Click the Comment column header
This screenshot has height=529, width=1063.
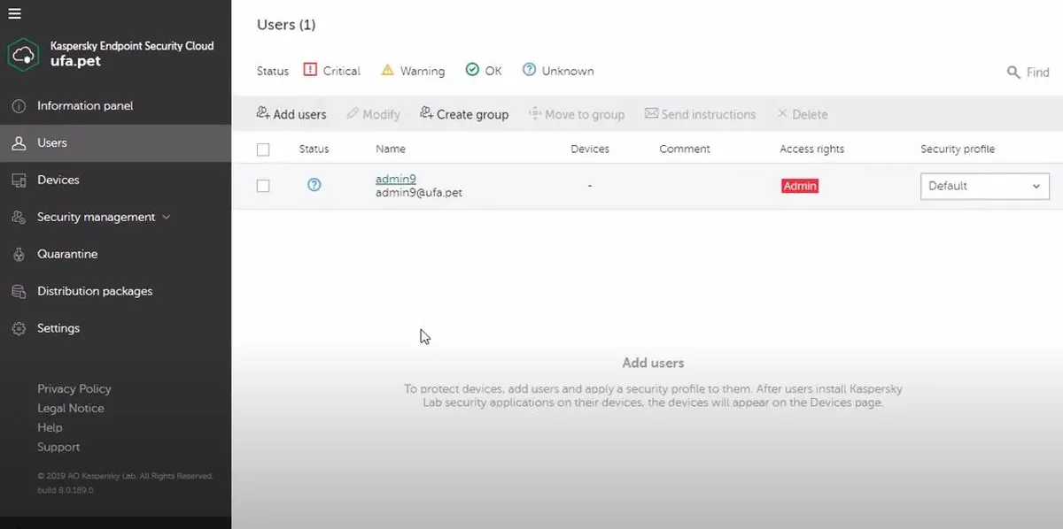685,149
